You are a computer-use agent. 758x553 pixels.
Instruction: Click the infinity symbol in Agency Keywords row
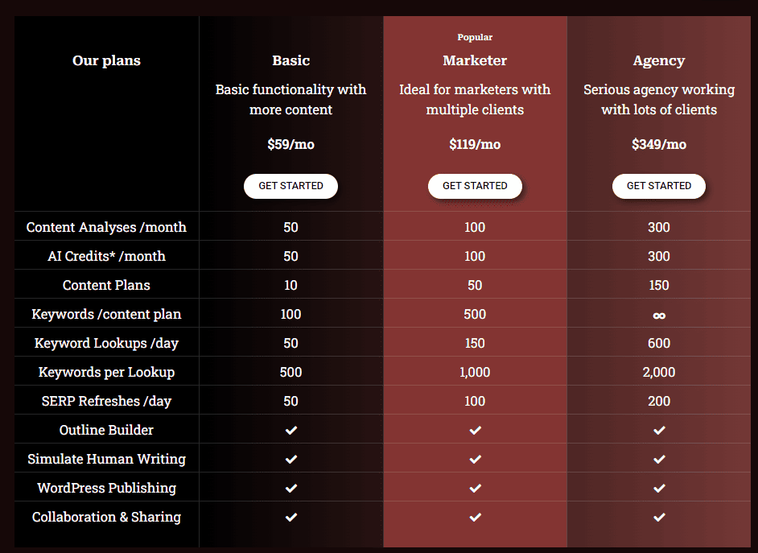point(659,314)
